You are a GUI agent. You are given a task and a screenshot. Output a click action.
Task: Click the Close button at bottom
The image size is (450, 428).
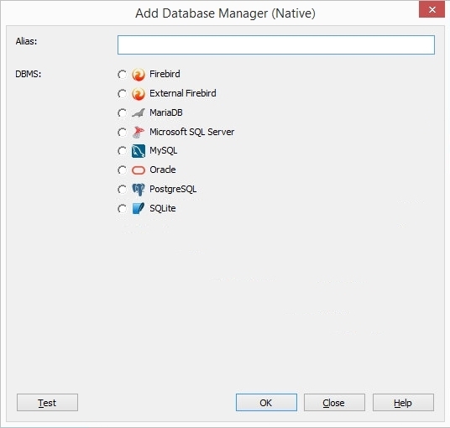coord(335,403)
